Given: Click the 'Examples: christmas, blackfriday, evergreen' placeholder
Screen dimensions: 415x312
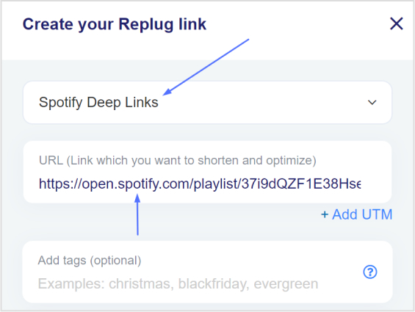Looking at the screenshot, I should point(178,284).
